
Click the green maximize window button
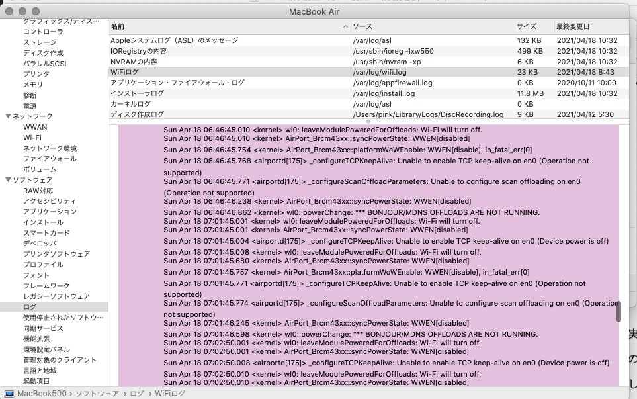pos(38,12)
